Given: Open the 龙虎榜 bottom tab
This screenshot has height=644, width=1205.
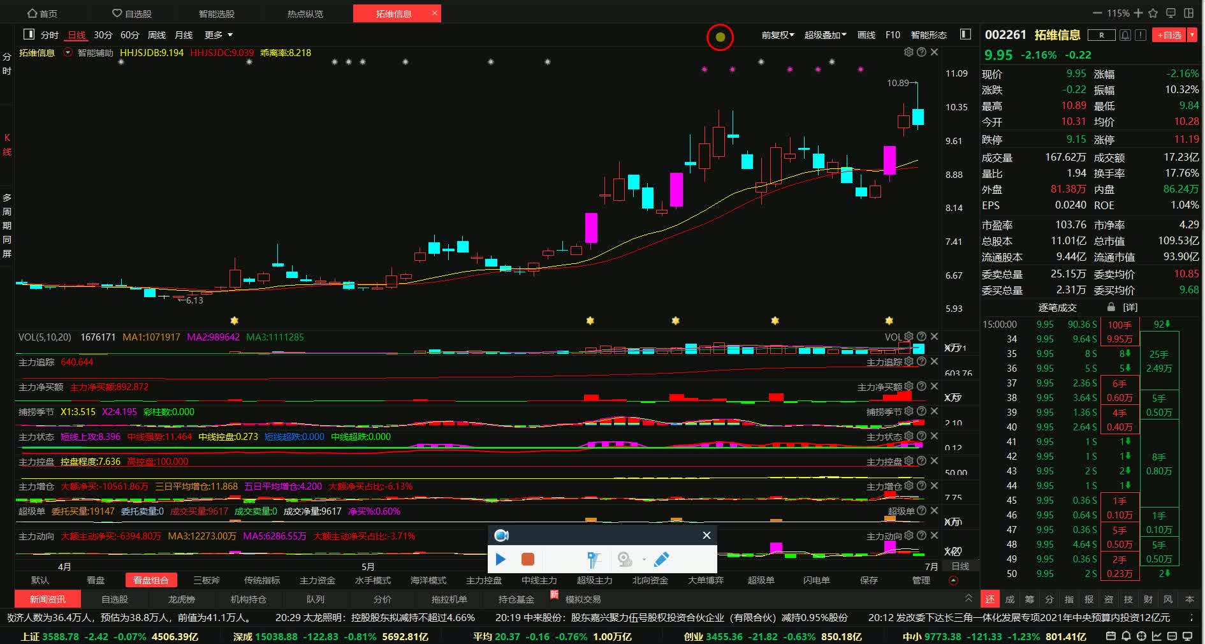Looking at the screenshot, I should click(181, 599).
